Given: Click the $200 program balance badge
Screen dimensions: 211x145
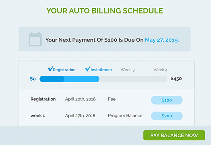Looking at the screenshot, I should pyautogui.click(x=166, y=116).
